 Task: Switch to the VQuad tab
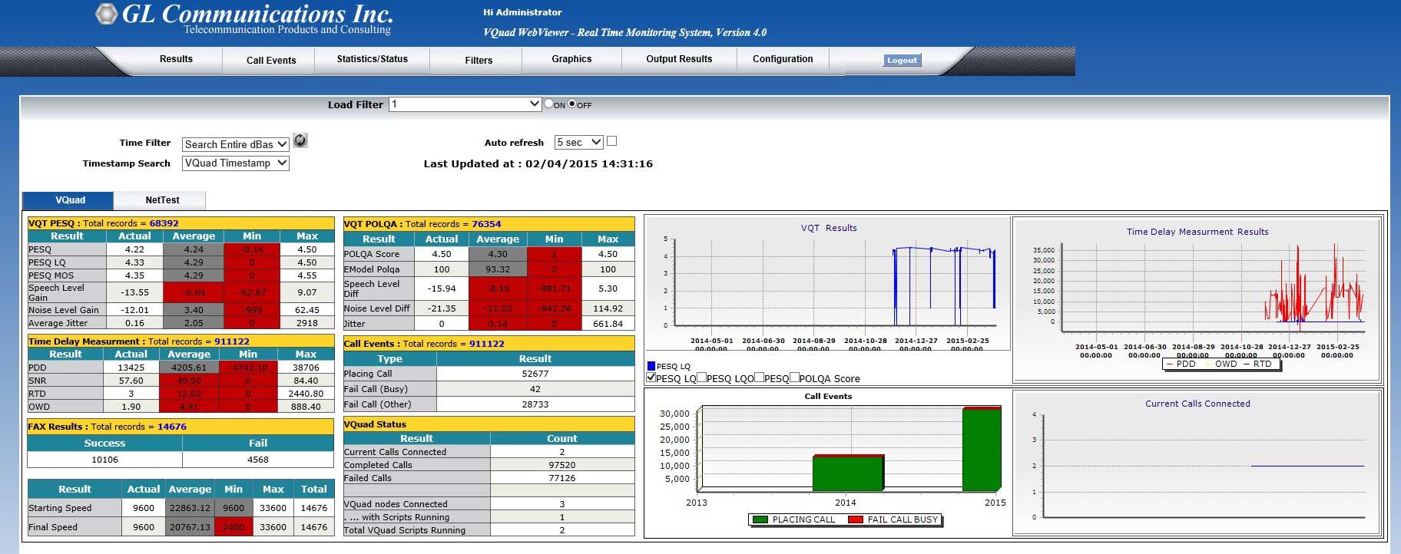pyautogui.click(x=70, y=200)
